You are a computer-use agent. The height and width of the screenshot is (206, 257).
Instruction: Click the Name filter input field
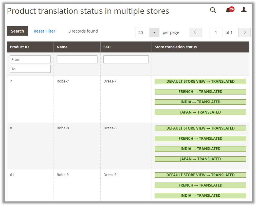[77, 59]
